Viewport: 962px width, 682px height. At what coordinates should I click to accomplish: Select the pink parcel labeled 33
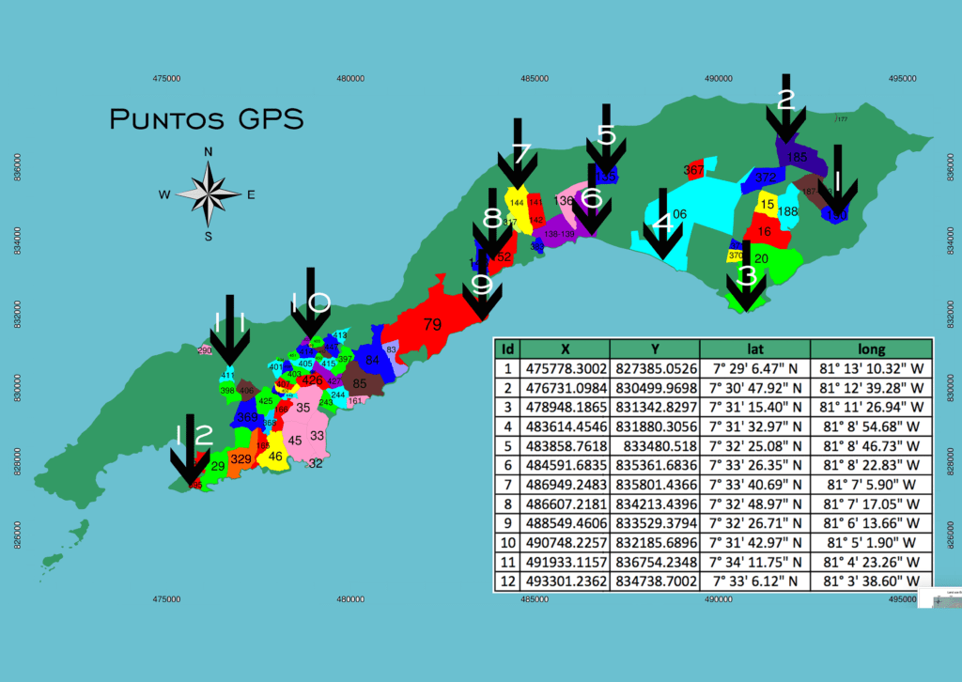[x=318, y=436]
